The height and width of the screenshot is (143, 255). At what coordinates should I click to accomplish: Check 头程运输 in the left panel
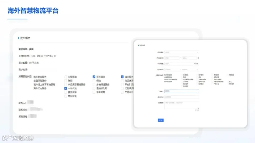coord(65,77)
